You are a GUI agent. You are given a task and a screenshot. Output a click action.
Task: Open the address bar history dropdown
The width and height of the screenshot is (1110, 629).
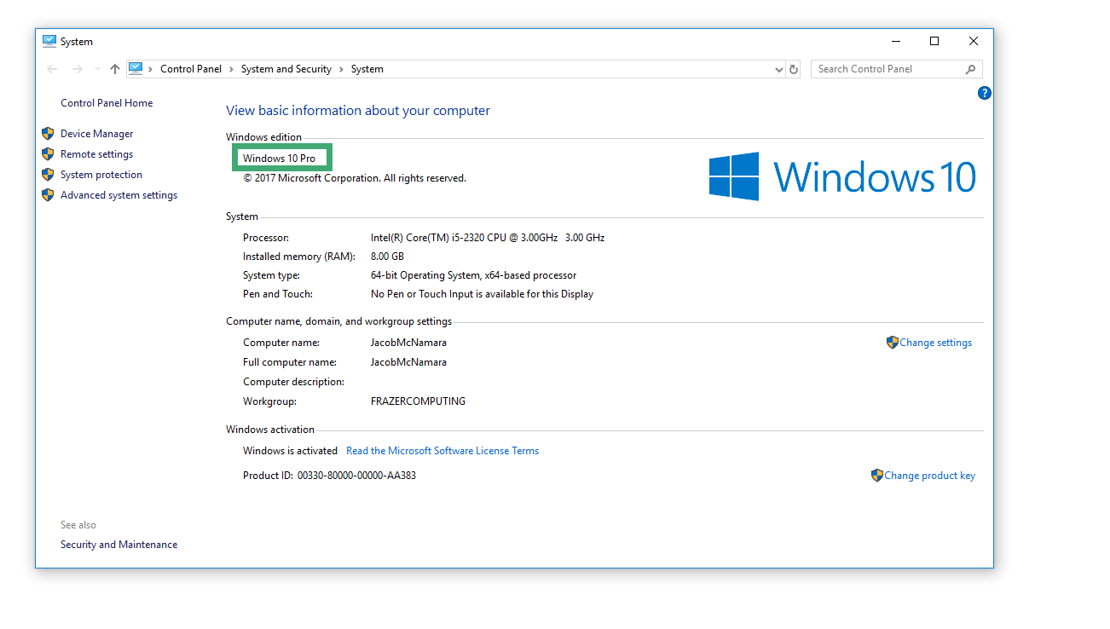[x=778, y=70]
